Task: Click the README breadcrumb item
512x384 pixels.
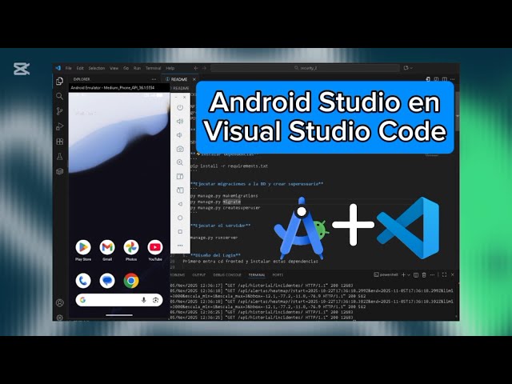Action: tap(181, 88)
